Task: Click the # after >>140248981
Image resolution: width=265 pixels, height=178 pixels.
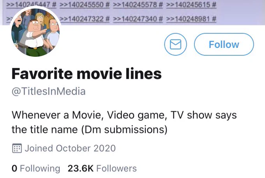Action: 214,19
